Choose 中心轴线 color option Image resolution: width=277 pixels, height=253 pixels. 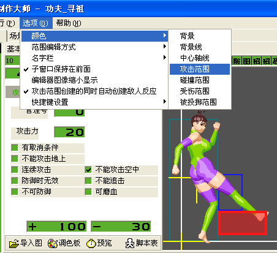pyautogui.click(x=200, y=58)
